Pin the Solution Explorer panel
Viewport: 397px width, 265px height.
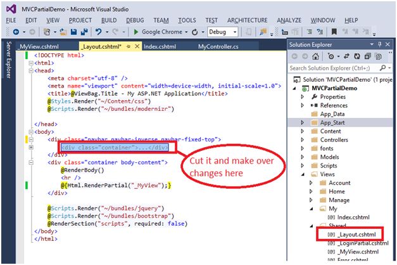pos(379,44)
